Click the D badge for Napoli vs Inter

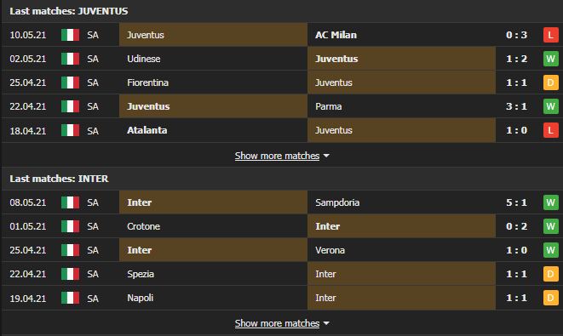coord(550,298)
